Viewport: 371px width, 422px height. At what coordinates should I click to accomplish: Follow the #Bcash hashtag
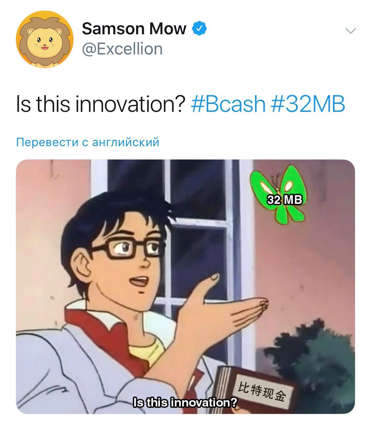(x=228, y=104)
